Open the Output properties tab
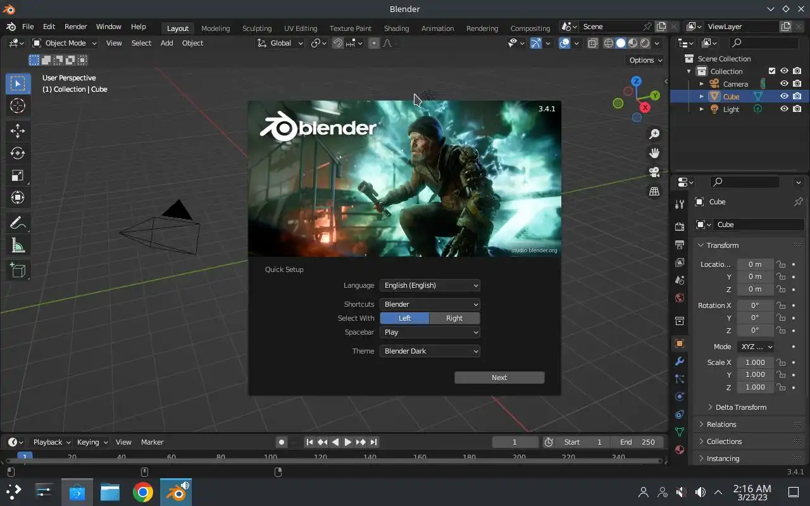This screenshot has height=506, width=810. (680, 244)
